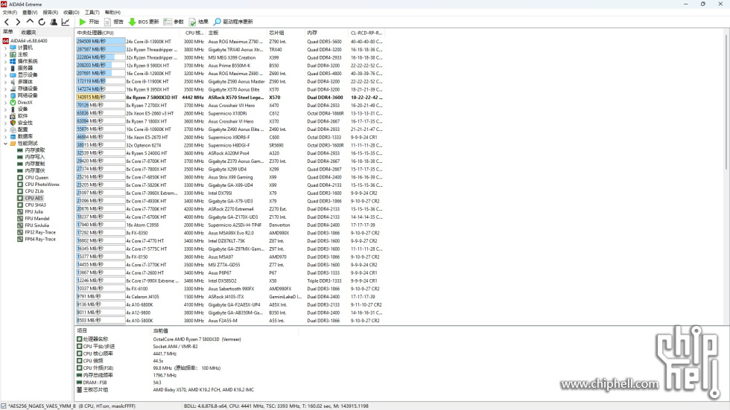The height and width of the screenshot is (410, 730).
Task: Click the up-level arrow toolbar icon
Action: (x=30, y=22)
